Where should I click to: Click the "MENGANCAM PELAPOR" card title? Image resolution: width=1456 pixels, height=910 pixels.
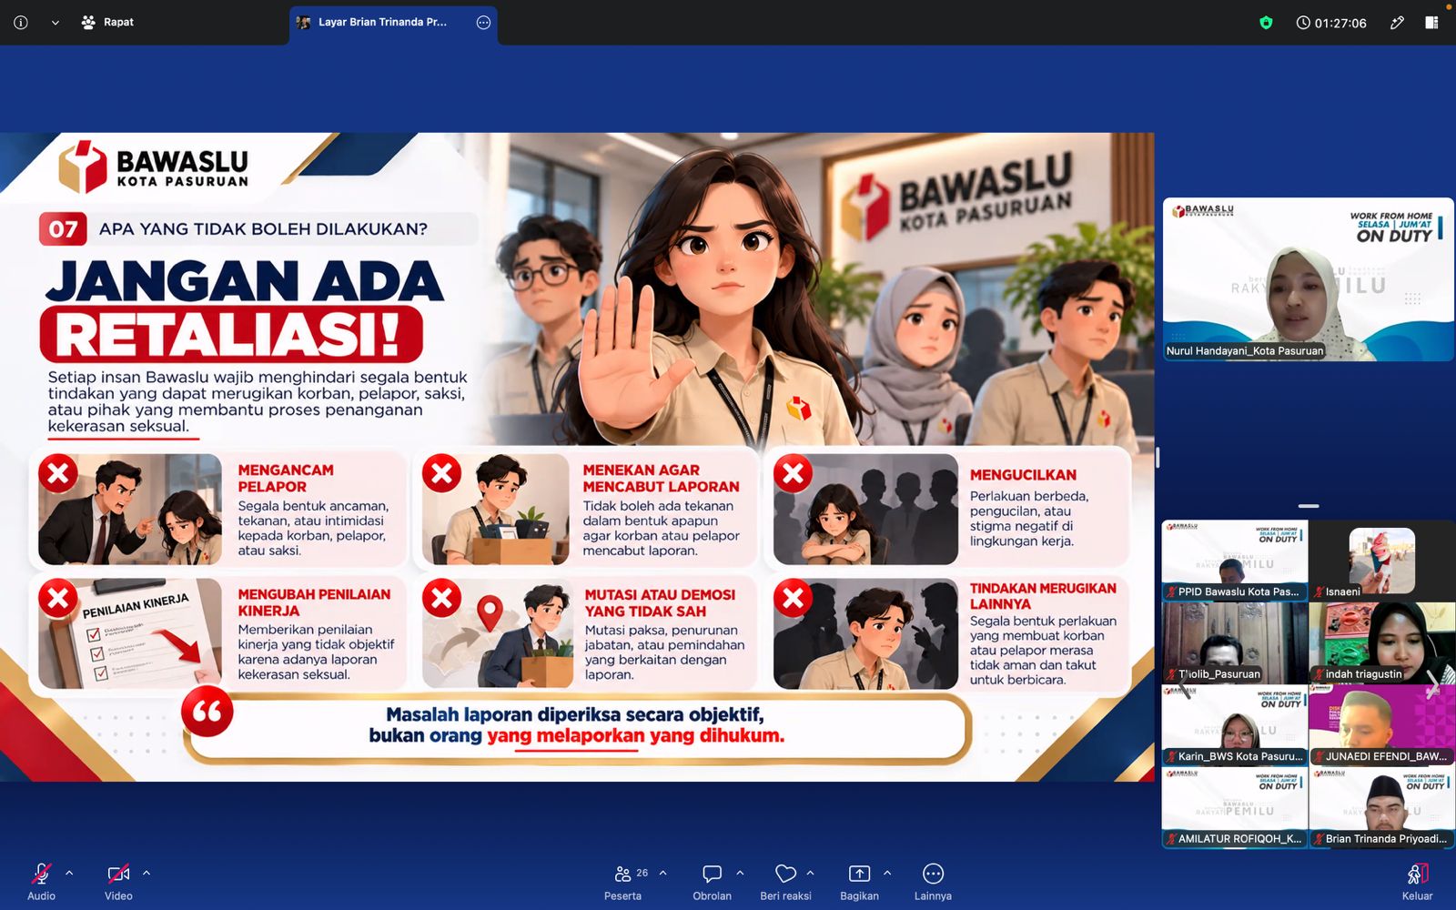(x=286, y=479)
